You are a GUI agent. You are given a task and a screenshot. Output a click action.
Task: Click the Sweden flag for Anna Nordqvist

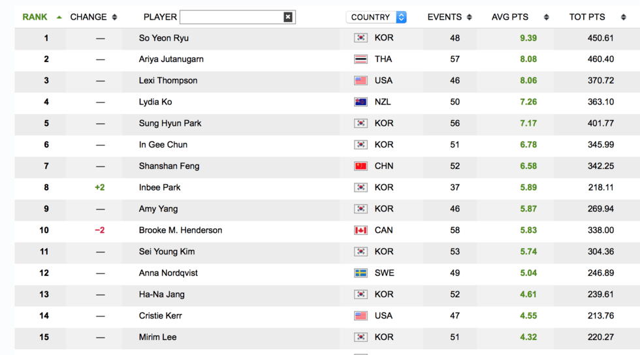click(360, 273)
